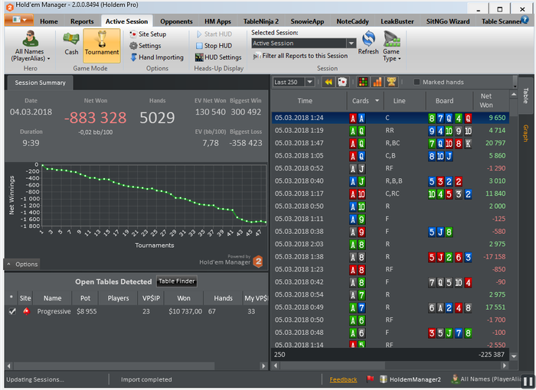Click the Table Finder button
Image resolution: width=536 pixels, height=390 pixels.
177,281
